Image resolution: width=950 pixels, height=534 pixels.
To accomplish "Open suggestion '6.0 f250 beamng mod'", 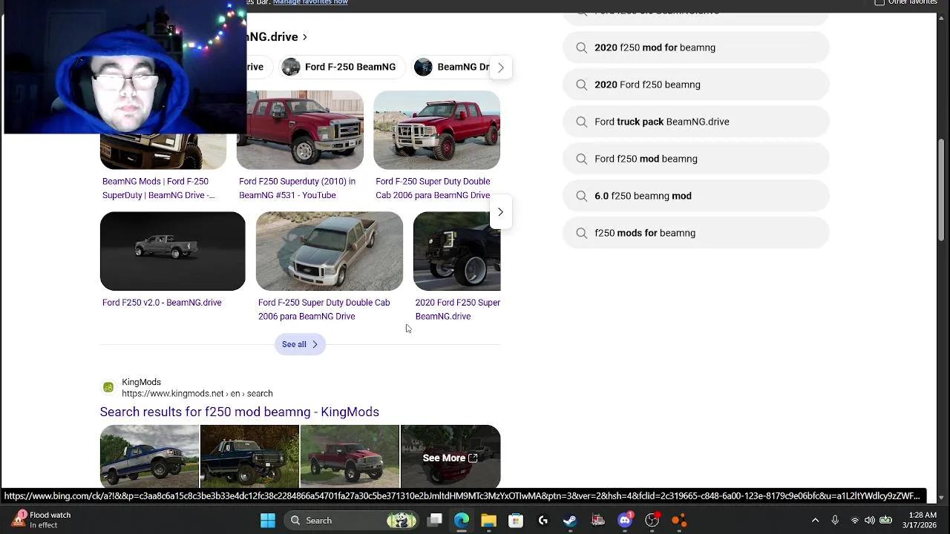I will pyautogui.click(x=695, y=196).
